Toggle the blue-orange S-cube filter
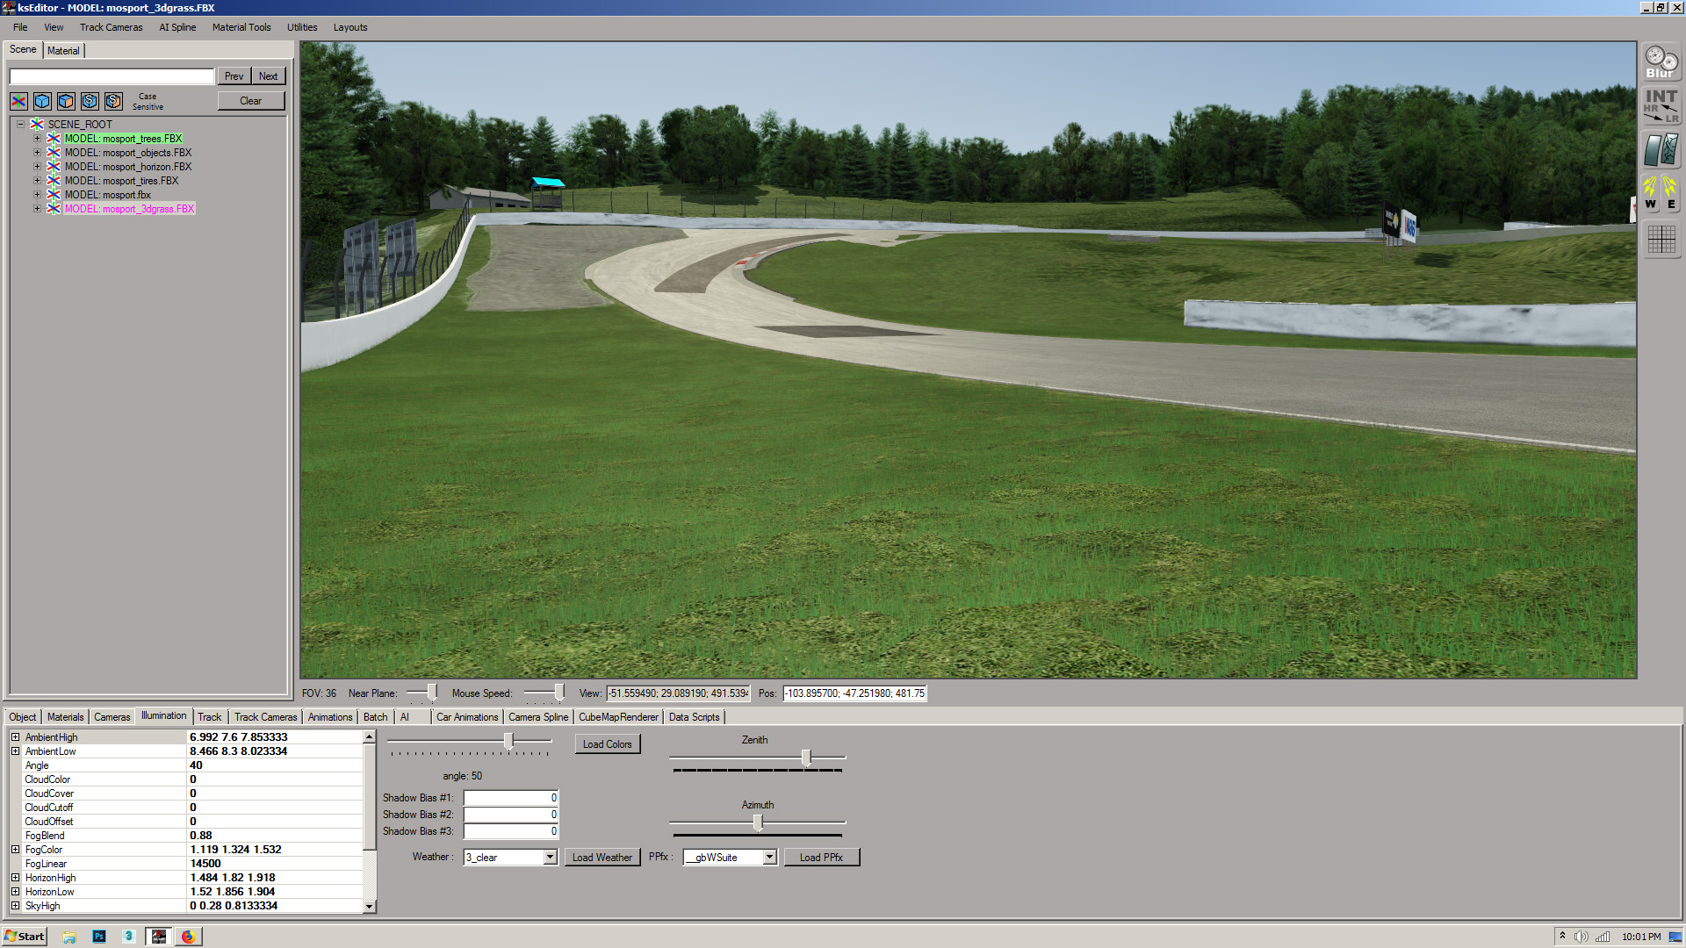Viewport: 1686px width, 948px height. (113, 101)
